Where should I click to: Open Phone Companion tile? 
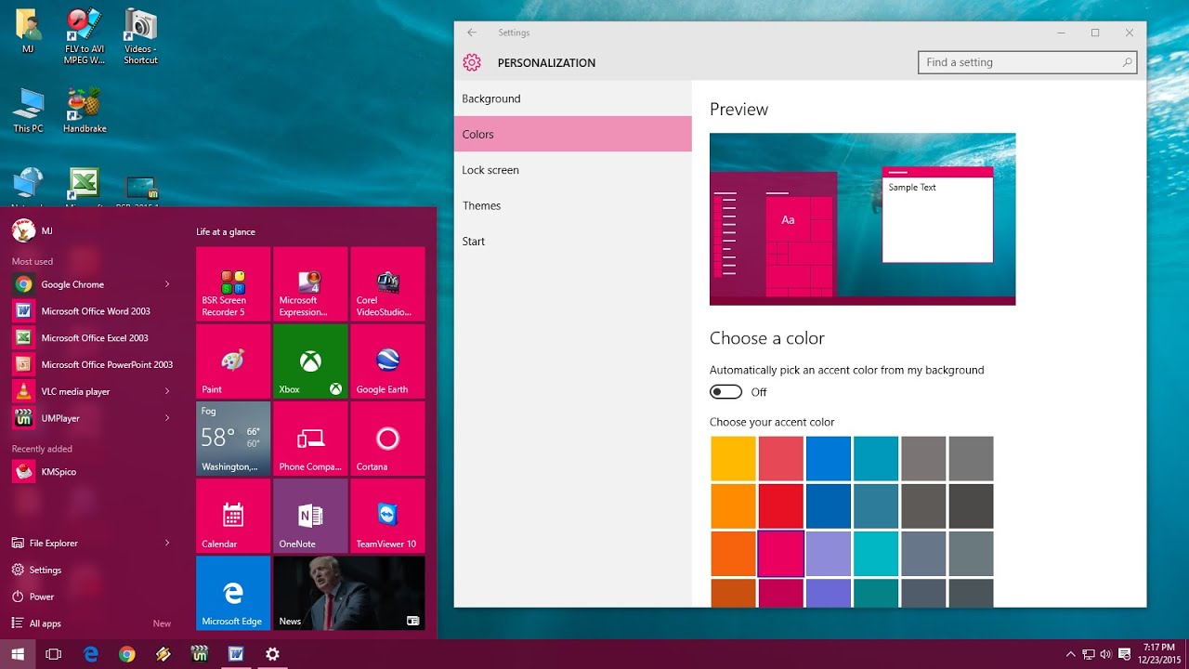point(310,438)
